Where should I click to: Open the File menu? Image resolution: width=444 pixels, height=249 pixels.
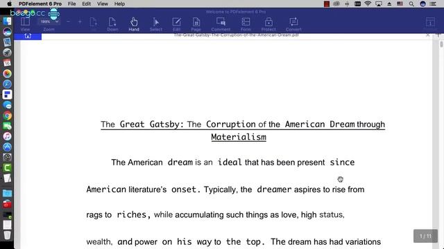tap(71, 3)
